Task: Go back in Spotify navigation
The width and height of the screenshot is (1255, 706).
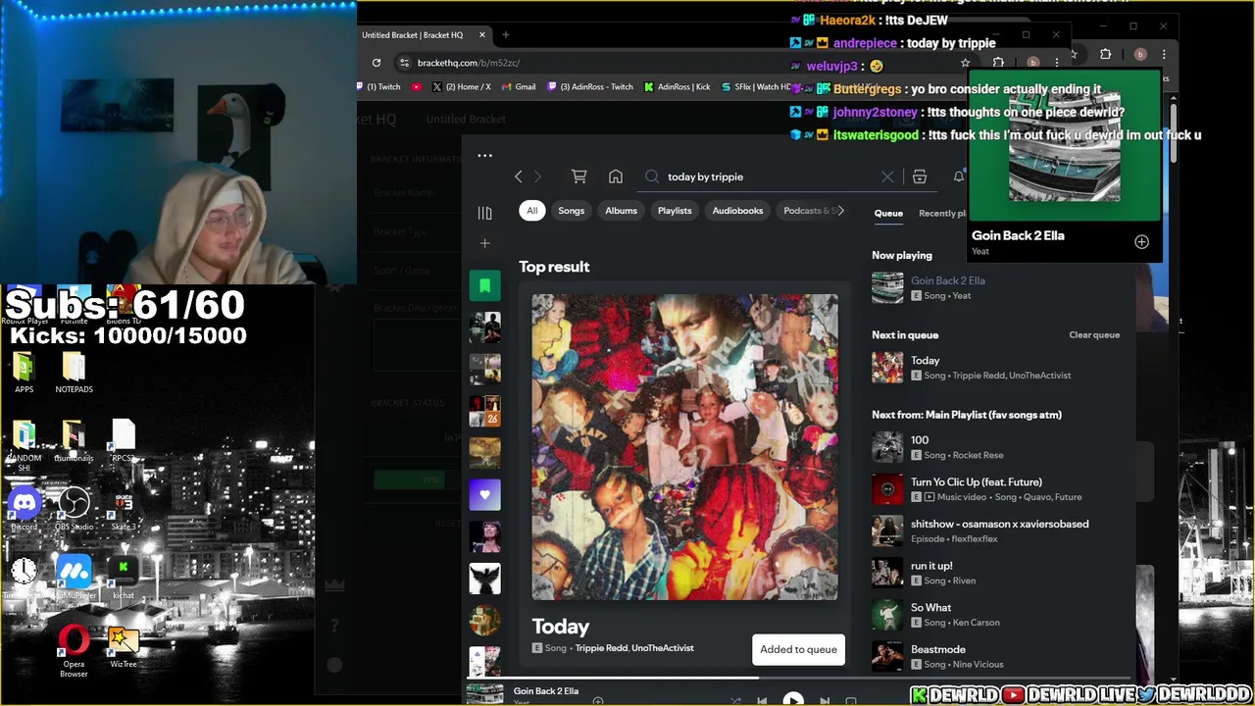Action: (519, 176)
